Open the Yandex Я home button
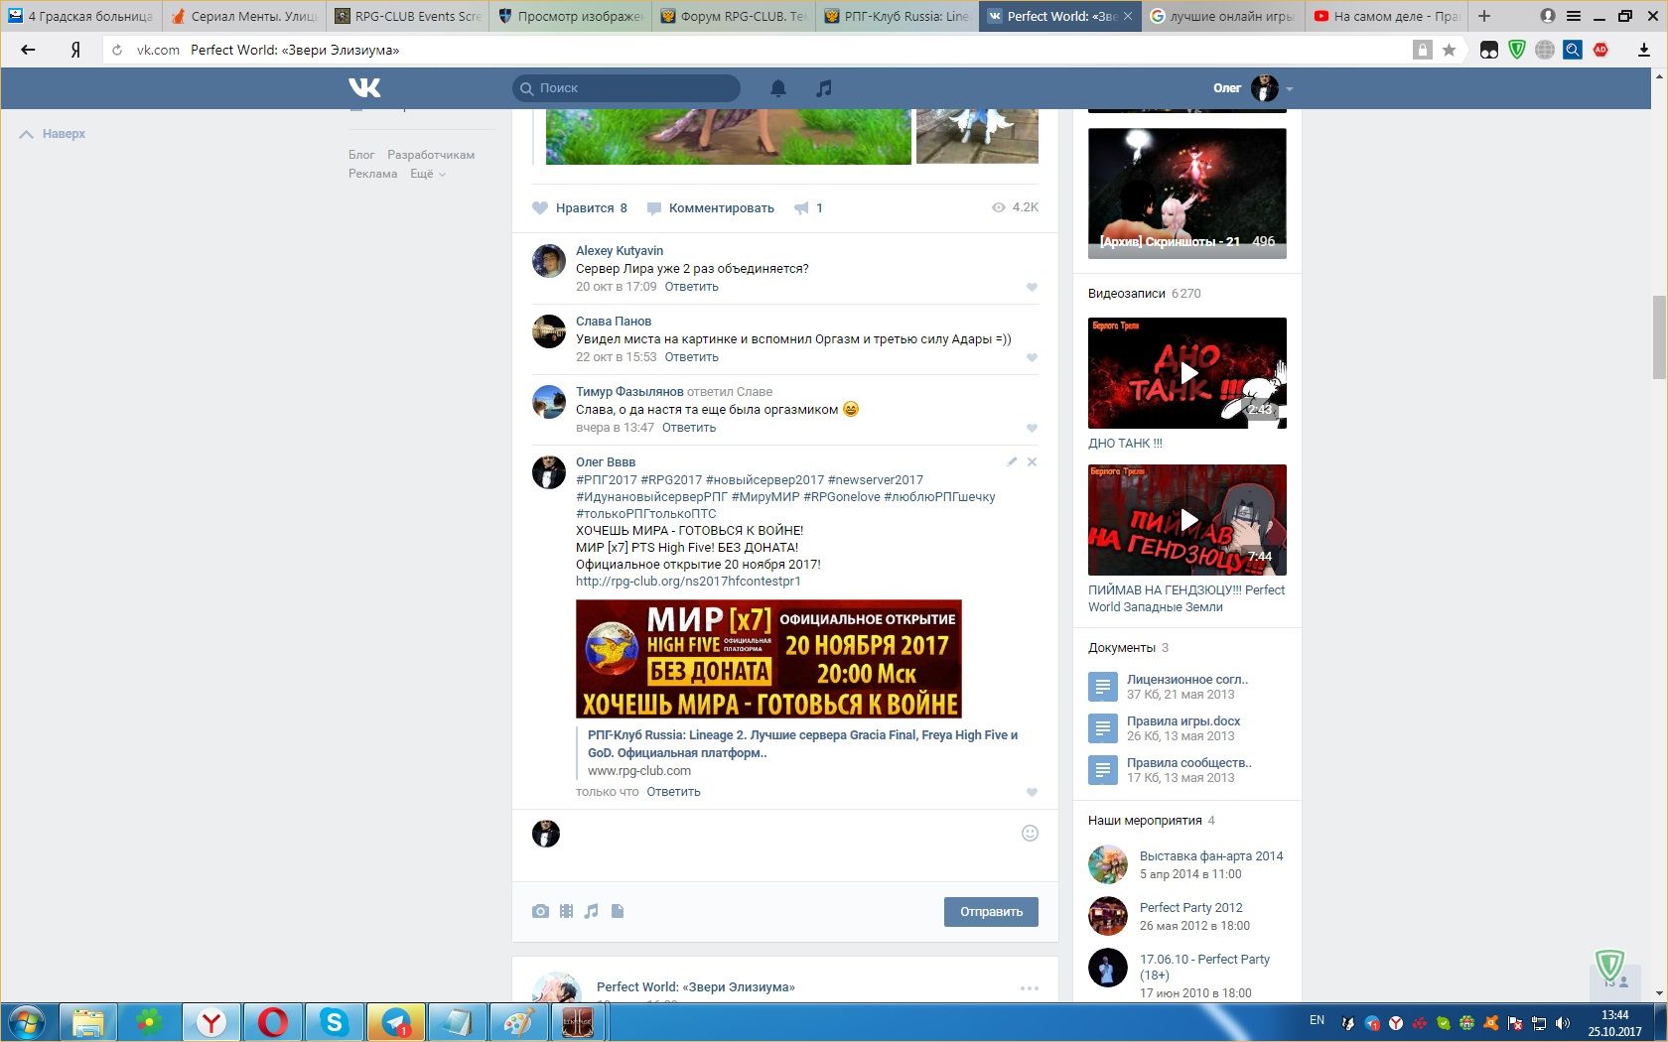The image size is (1668, 1042). [x=75, y=50]
